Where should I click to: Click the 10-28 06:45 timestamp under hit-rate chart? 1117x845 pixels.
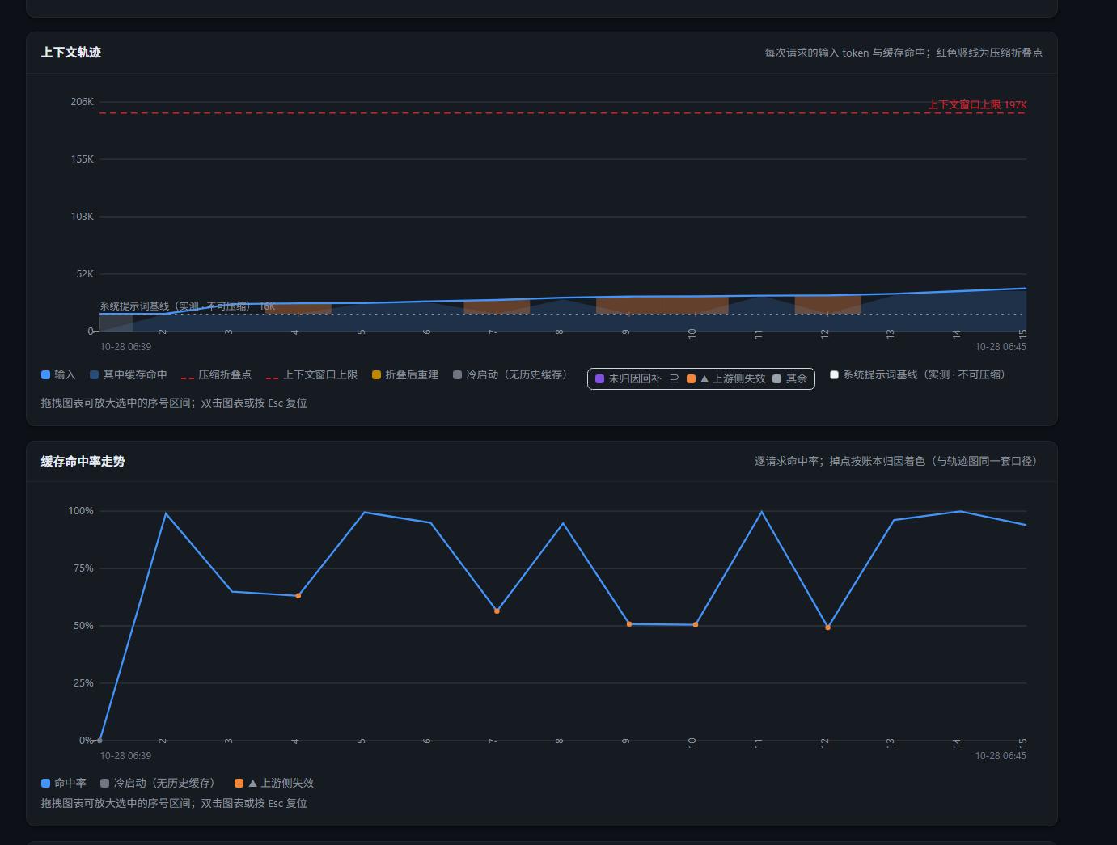[1001, 756]
